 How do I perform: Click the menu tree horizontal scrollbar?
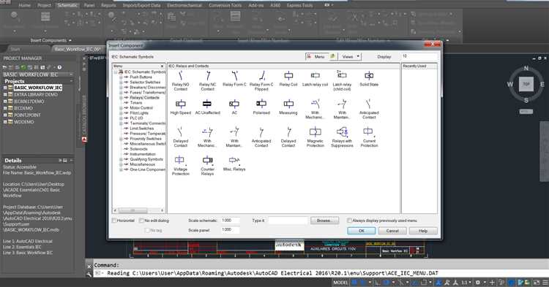pyautogui.click(x=138, y=210)
